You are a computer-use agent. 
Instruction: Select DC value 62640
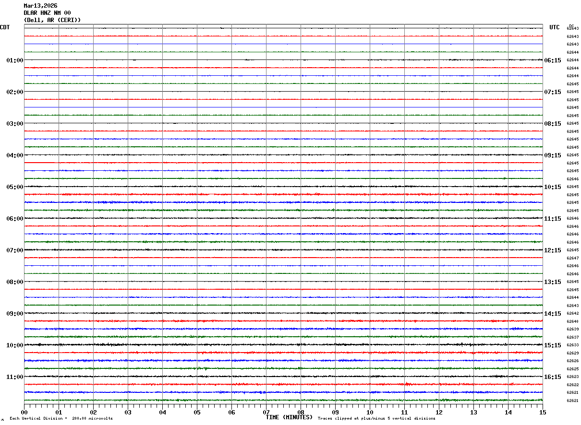click(x=572, y=321)
